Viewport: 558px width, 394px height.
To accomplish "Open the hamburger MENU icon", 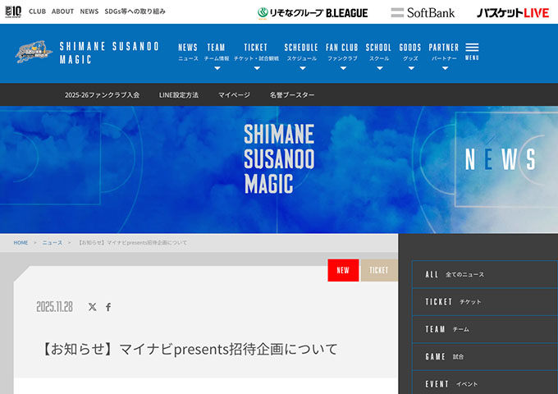I will coord(472,52).
